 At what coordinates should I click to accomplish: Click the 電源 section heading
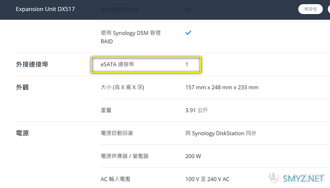22,133
